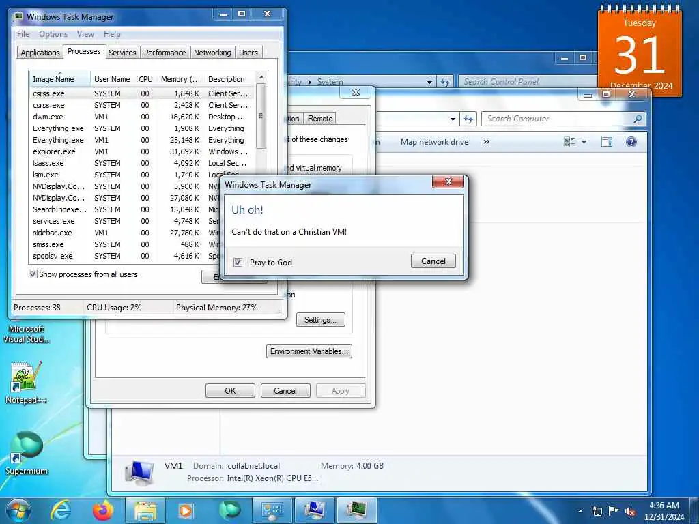Open the Notepad++ desktop shortcut

[x=26, y=382]
